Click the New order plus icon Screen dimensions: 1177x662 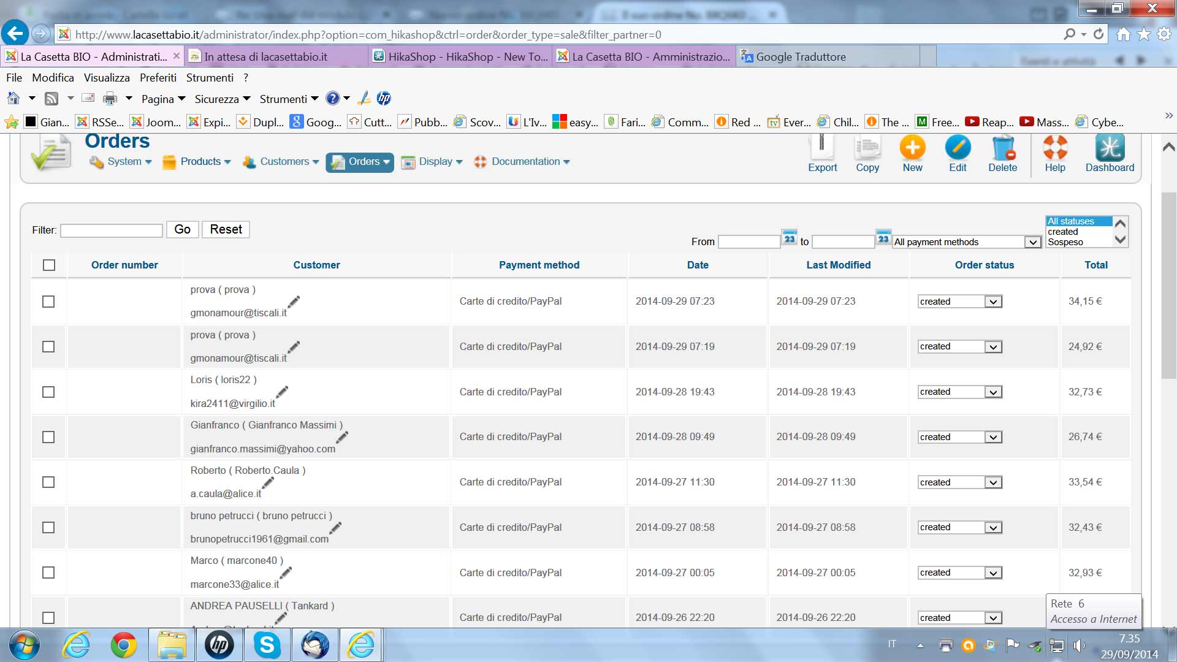pyautogui.click(x=912, y=149)
